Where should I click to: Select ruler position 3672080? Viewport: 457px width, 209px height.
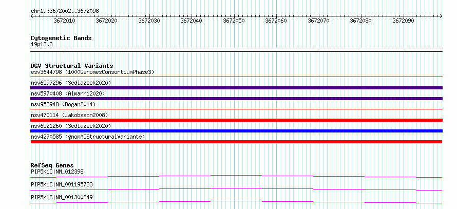[361, 21]
